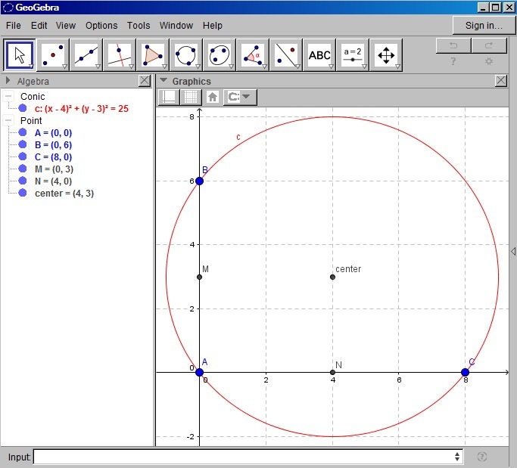Toggle axes display in Graphics style bar
Image resolution: width=517 pixels, height=468 pixels.
click(169, 97)
